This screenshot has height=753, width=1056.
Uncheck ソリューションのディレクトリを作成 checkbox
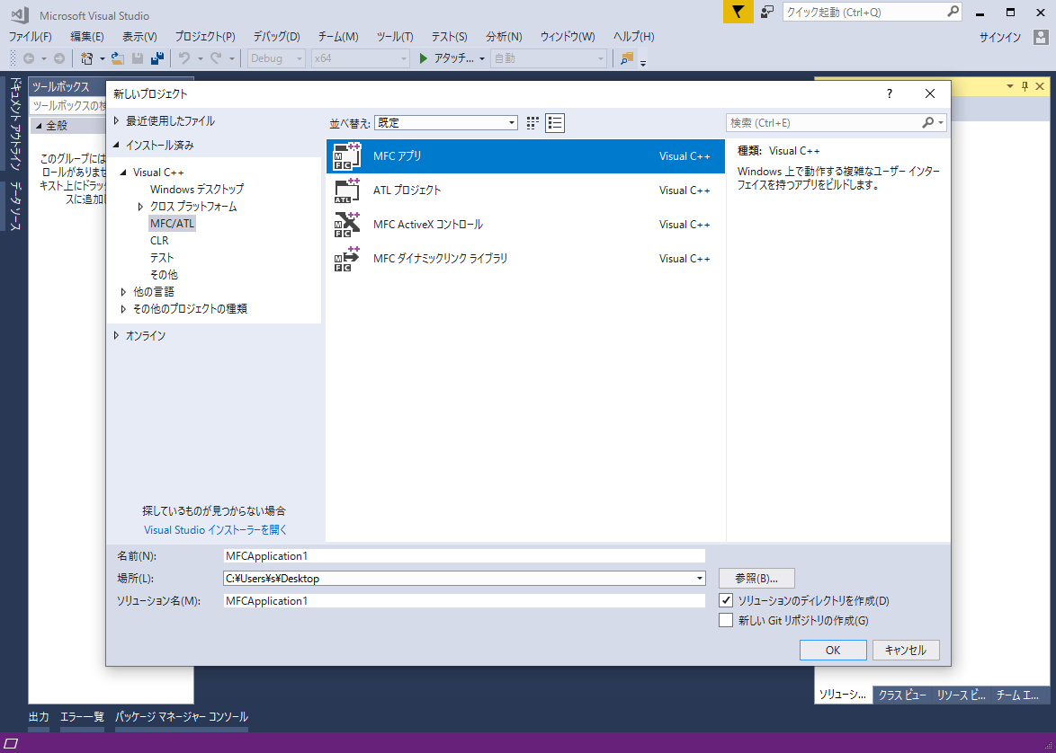726,600
